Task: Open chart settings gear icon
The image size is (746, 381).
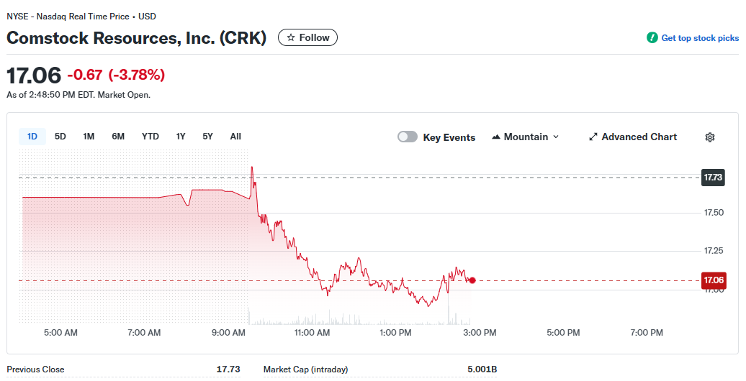Action: (709, 137)
